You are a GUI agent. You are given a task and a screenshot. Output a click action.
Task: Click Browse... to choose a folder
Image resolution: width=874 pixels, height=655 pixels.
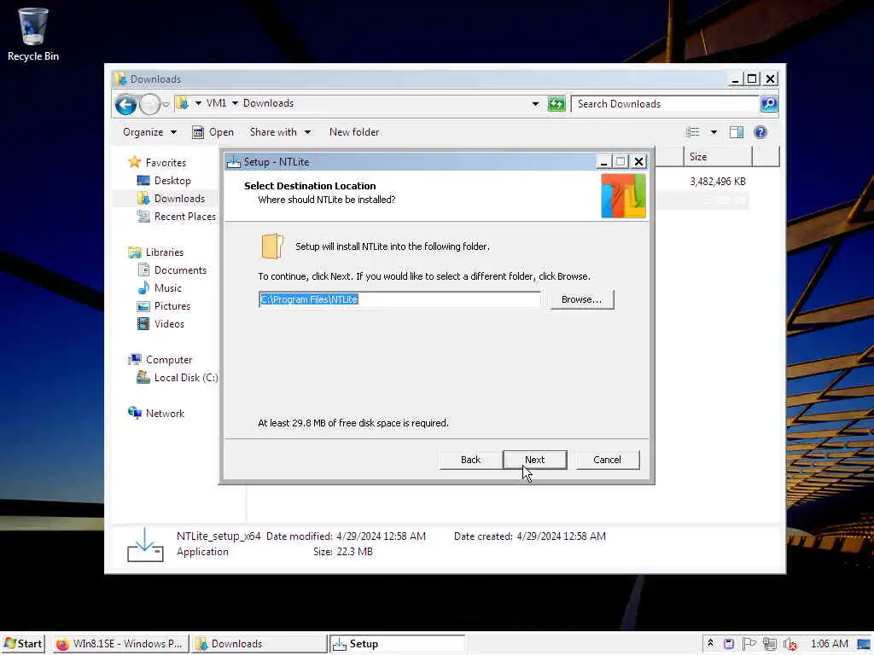(x=581, y=299)
